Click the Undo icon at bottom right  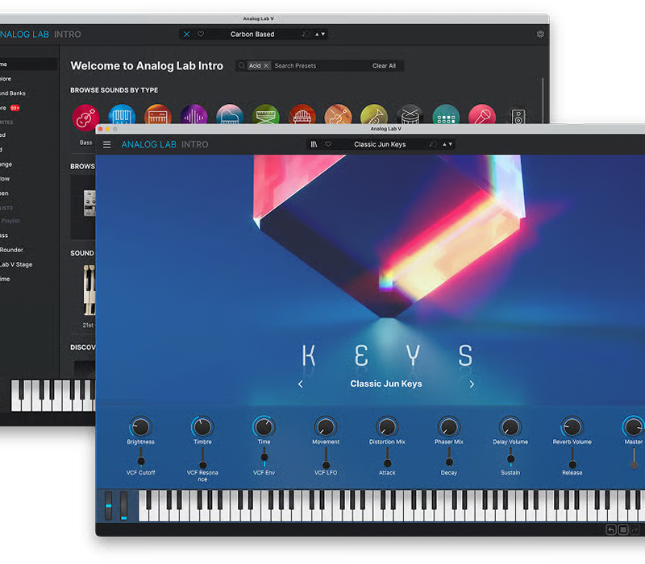611,530
